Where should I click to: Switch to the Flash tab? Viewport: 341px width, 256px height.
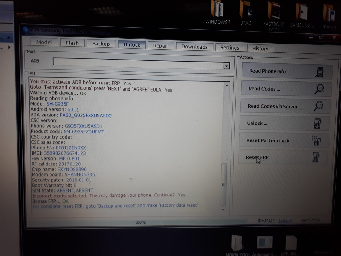pos(72,43)
